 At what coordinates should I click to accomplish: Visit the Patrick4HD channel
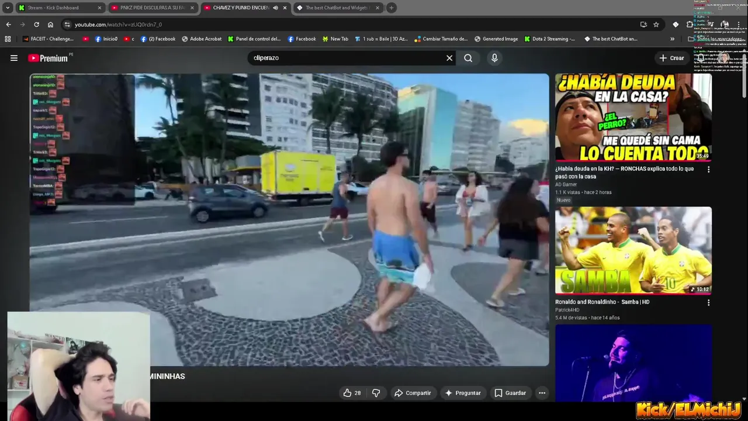click(567, 310)
